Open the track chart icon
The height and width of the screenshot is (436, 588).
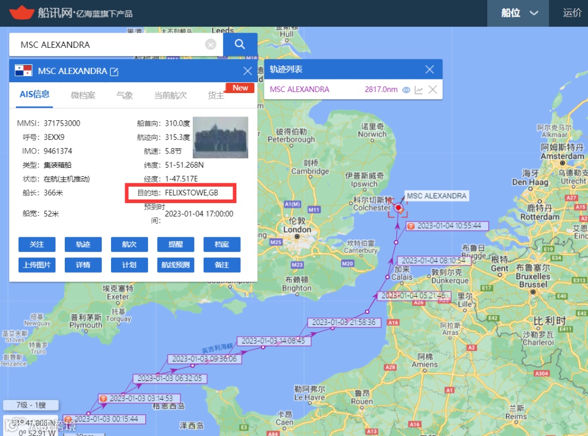click(x=419, y=90)
